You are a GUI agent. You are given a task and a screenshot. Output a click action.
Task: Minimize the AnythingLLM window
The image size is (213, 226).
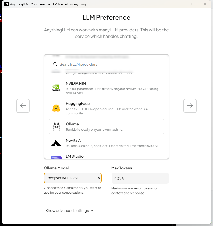[181, 4]
